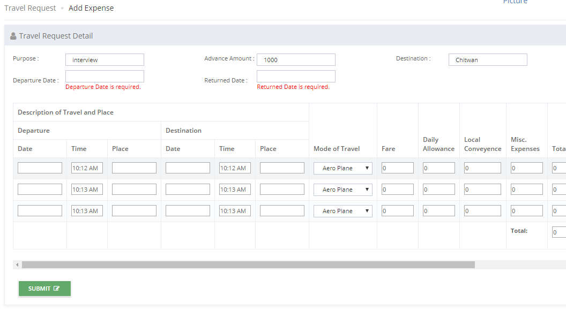Click third row Misc. Expenses input
The width and height of the screenshot is (566, 318).
pos(527,210)
